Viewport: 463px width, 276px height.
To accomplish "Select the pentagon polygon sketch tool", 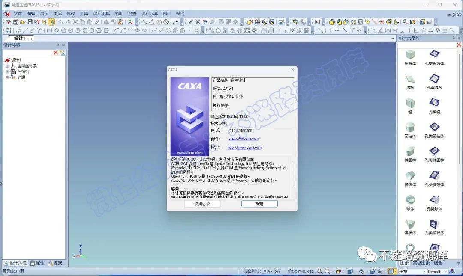I will pos(63,30).
